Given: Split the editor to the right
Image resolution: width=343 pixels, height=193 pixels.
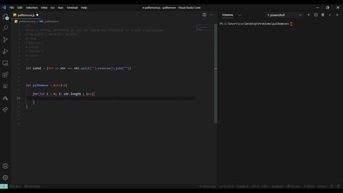Looking at the screenshot, I should pyautogui.click(x=204, y=15).
